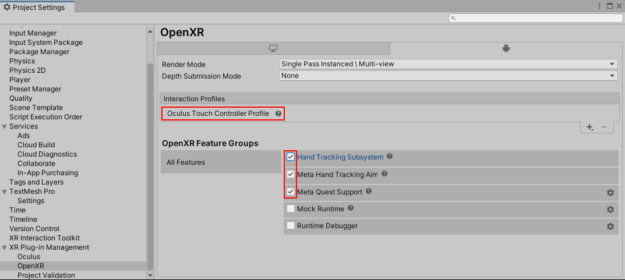
Task: Switch to the Standalone desktop platform tab
Action: 273,48
